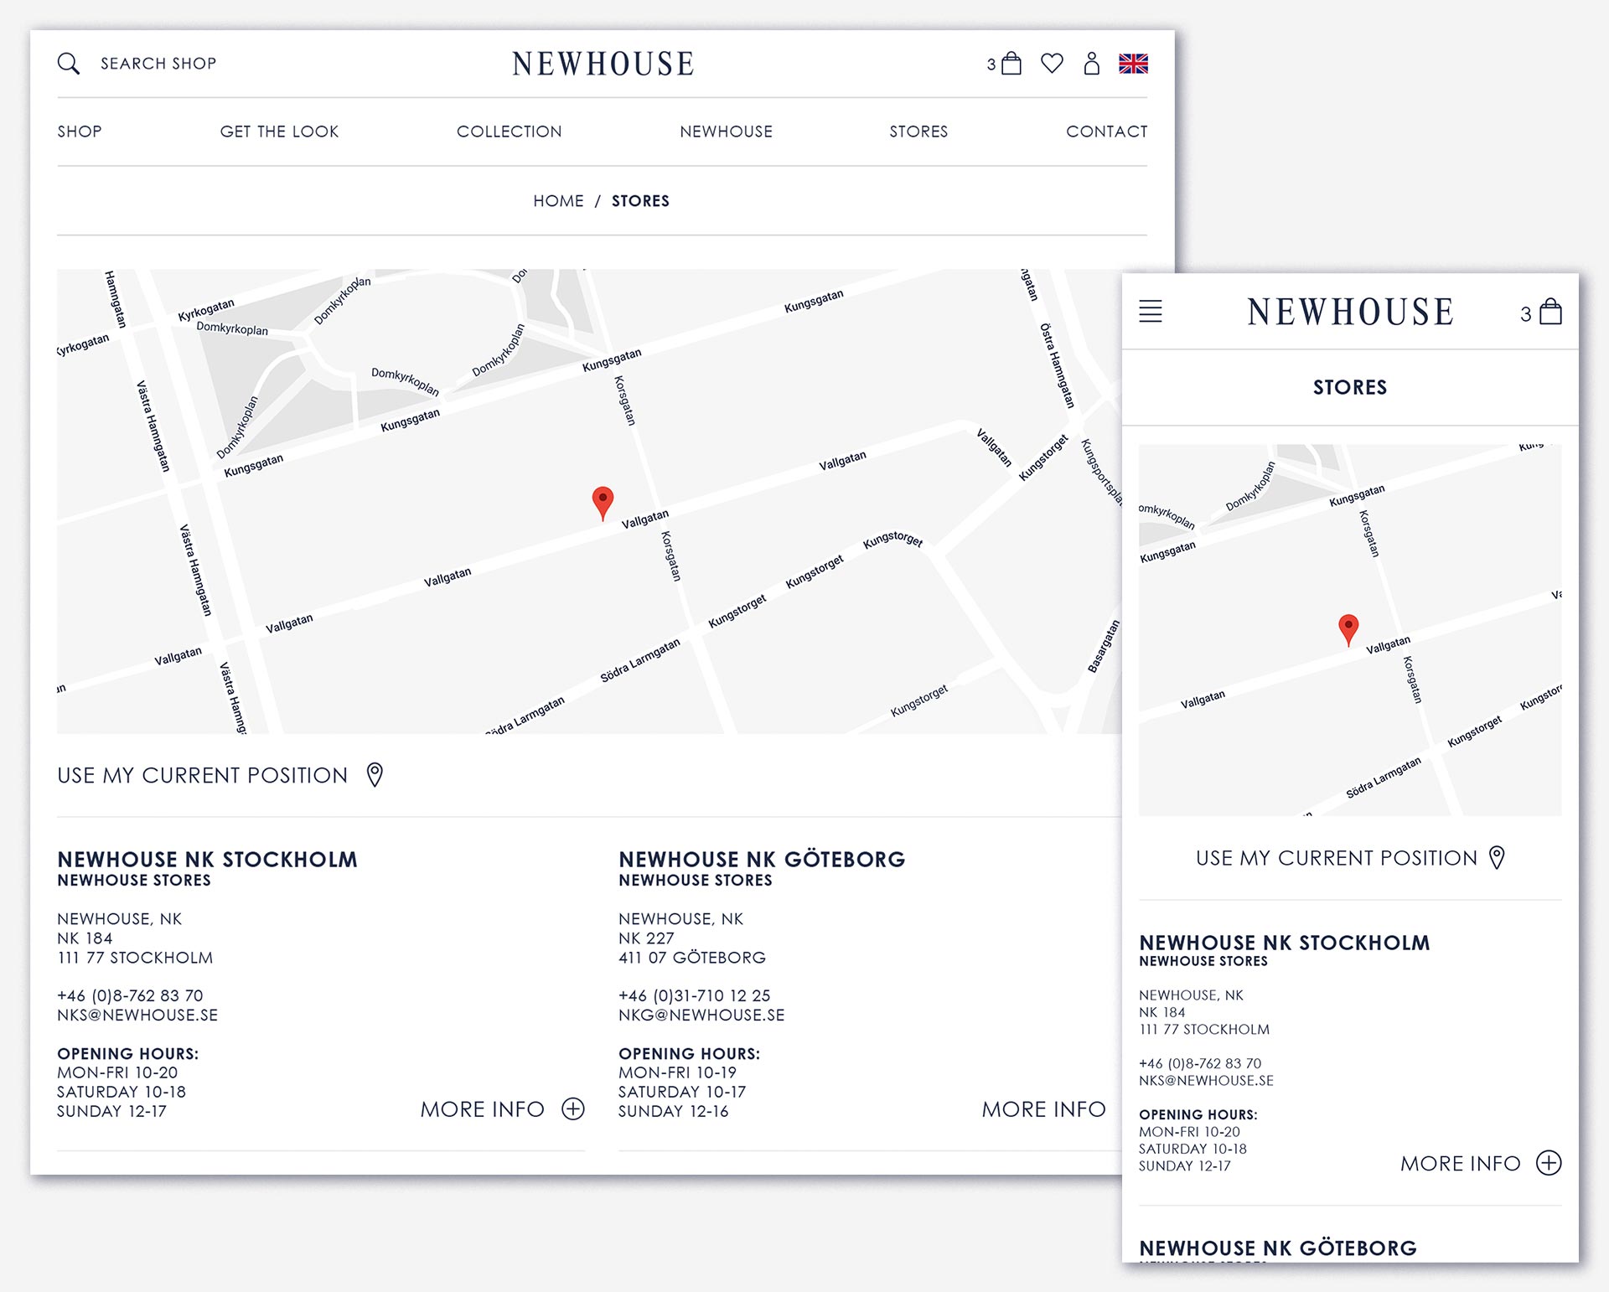Click location pin icon in mobile current position

(x=1497, y=858)
